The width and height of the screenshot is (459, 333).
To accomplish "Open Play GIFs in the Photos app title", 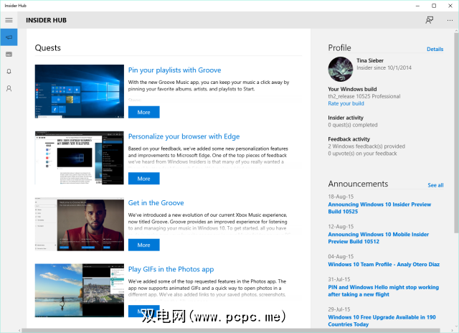I will pyautogui.click(x=171, y=269).
